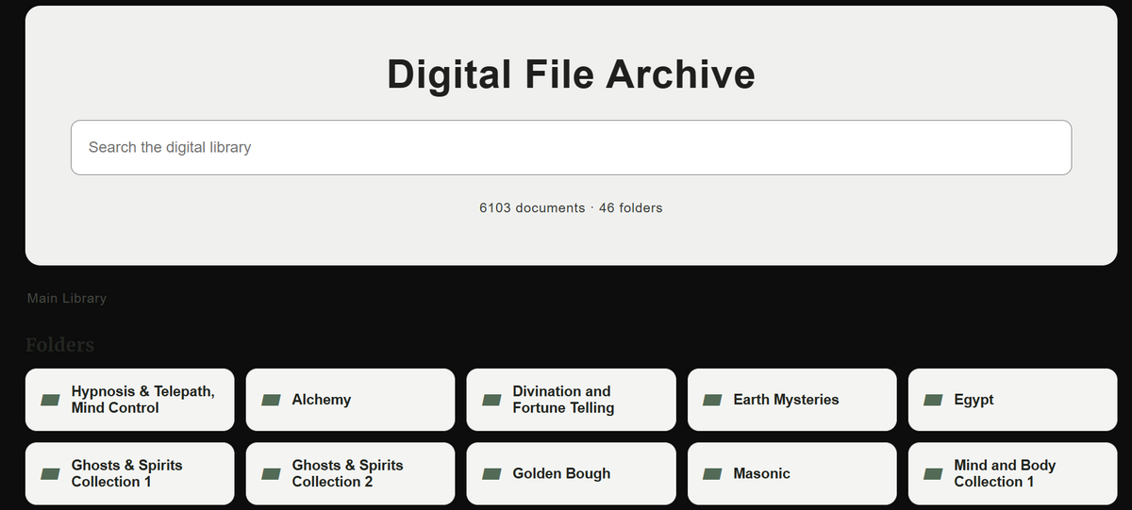Open the Divination and Fortune Telling folder
The width and height of the screenshot is (1132, 510).
(572, 400)
